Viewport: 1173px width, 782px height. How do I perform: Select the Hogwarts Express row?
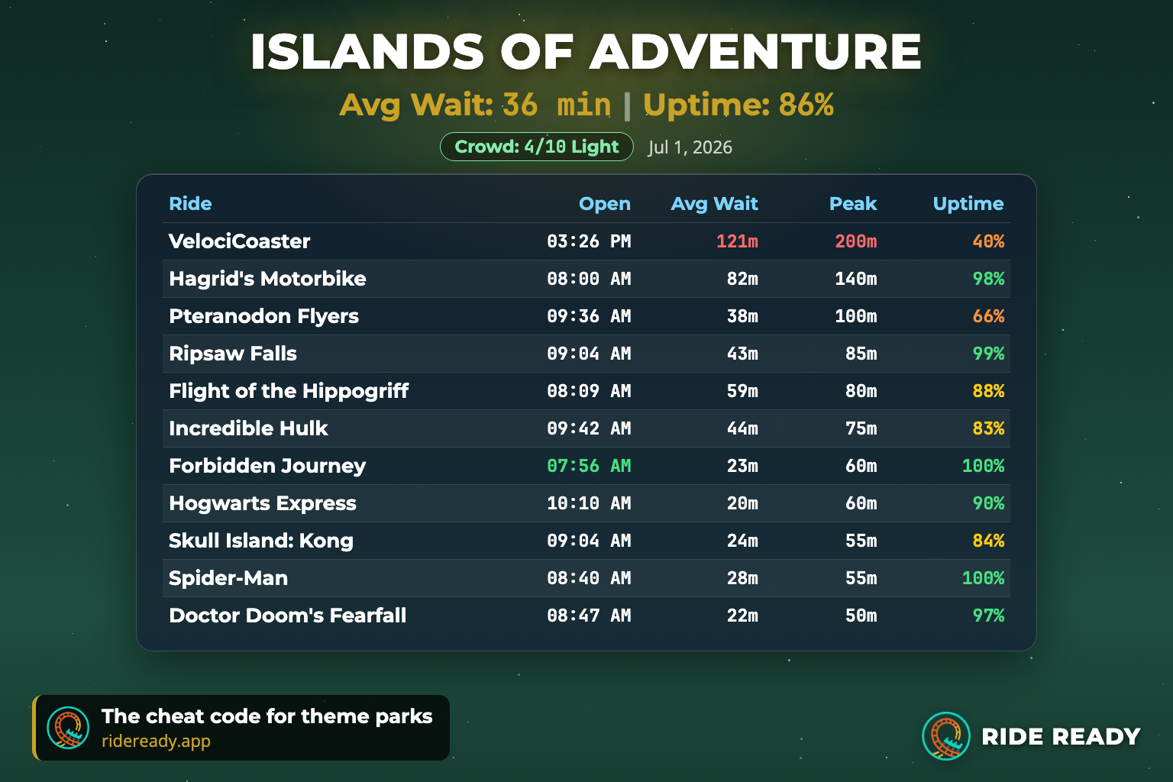point(586,503)
